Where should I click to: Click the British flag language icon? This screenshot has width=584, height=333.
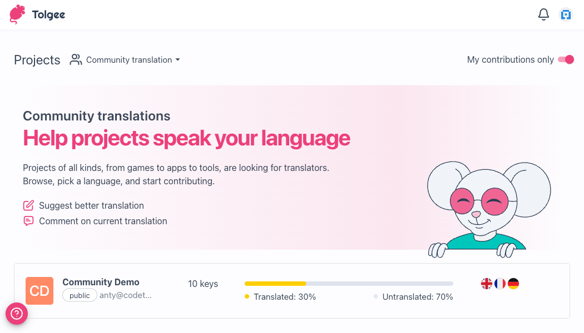487,284
